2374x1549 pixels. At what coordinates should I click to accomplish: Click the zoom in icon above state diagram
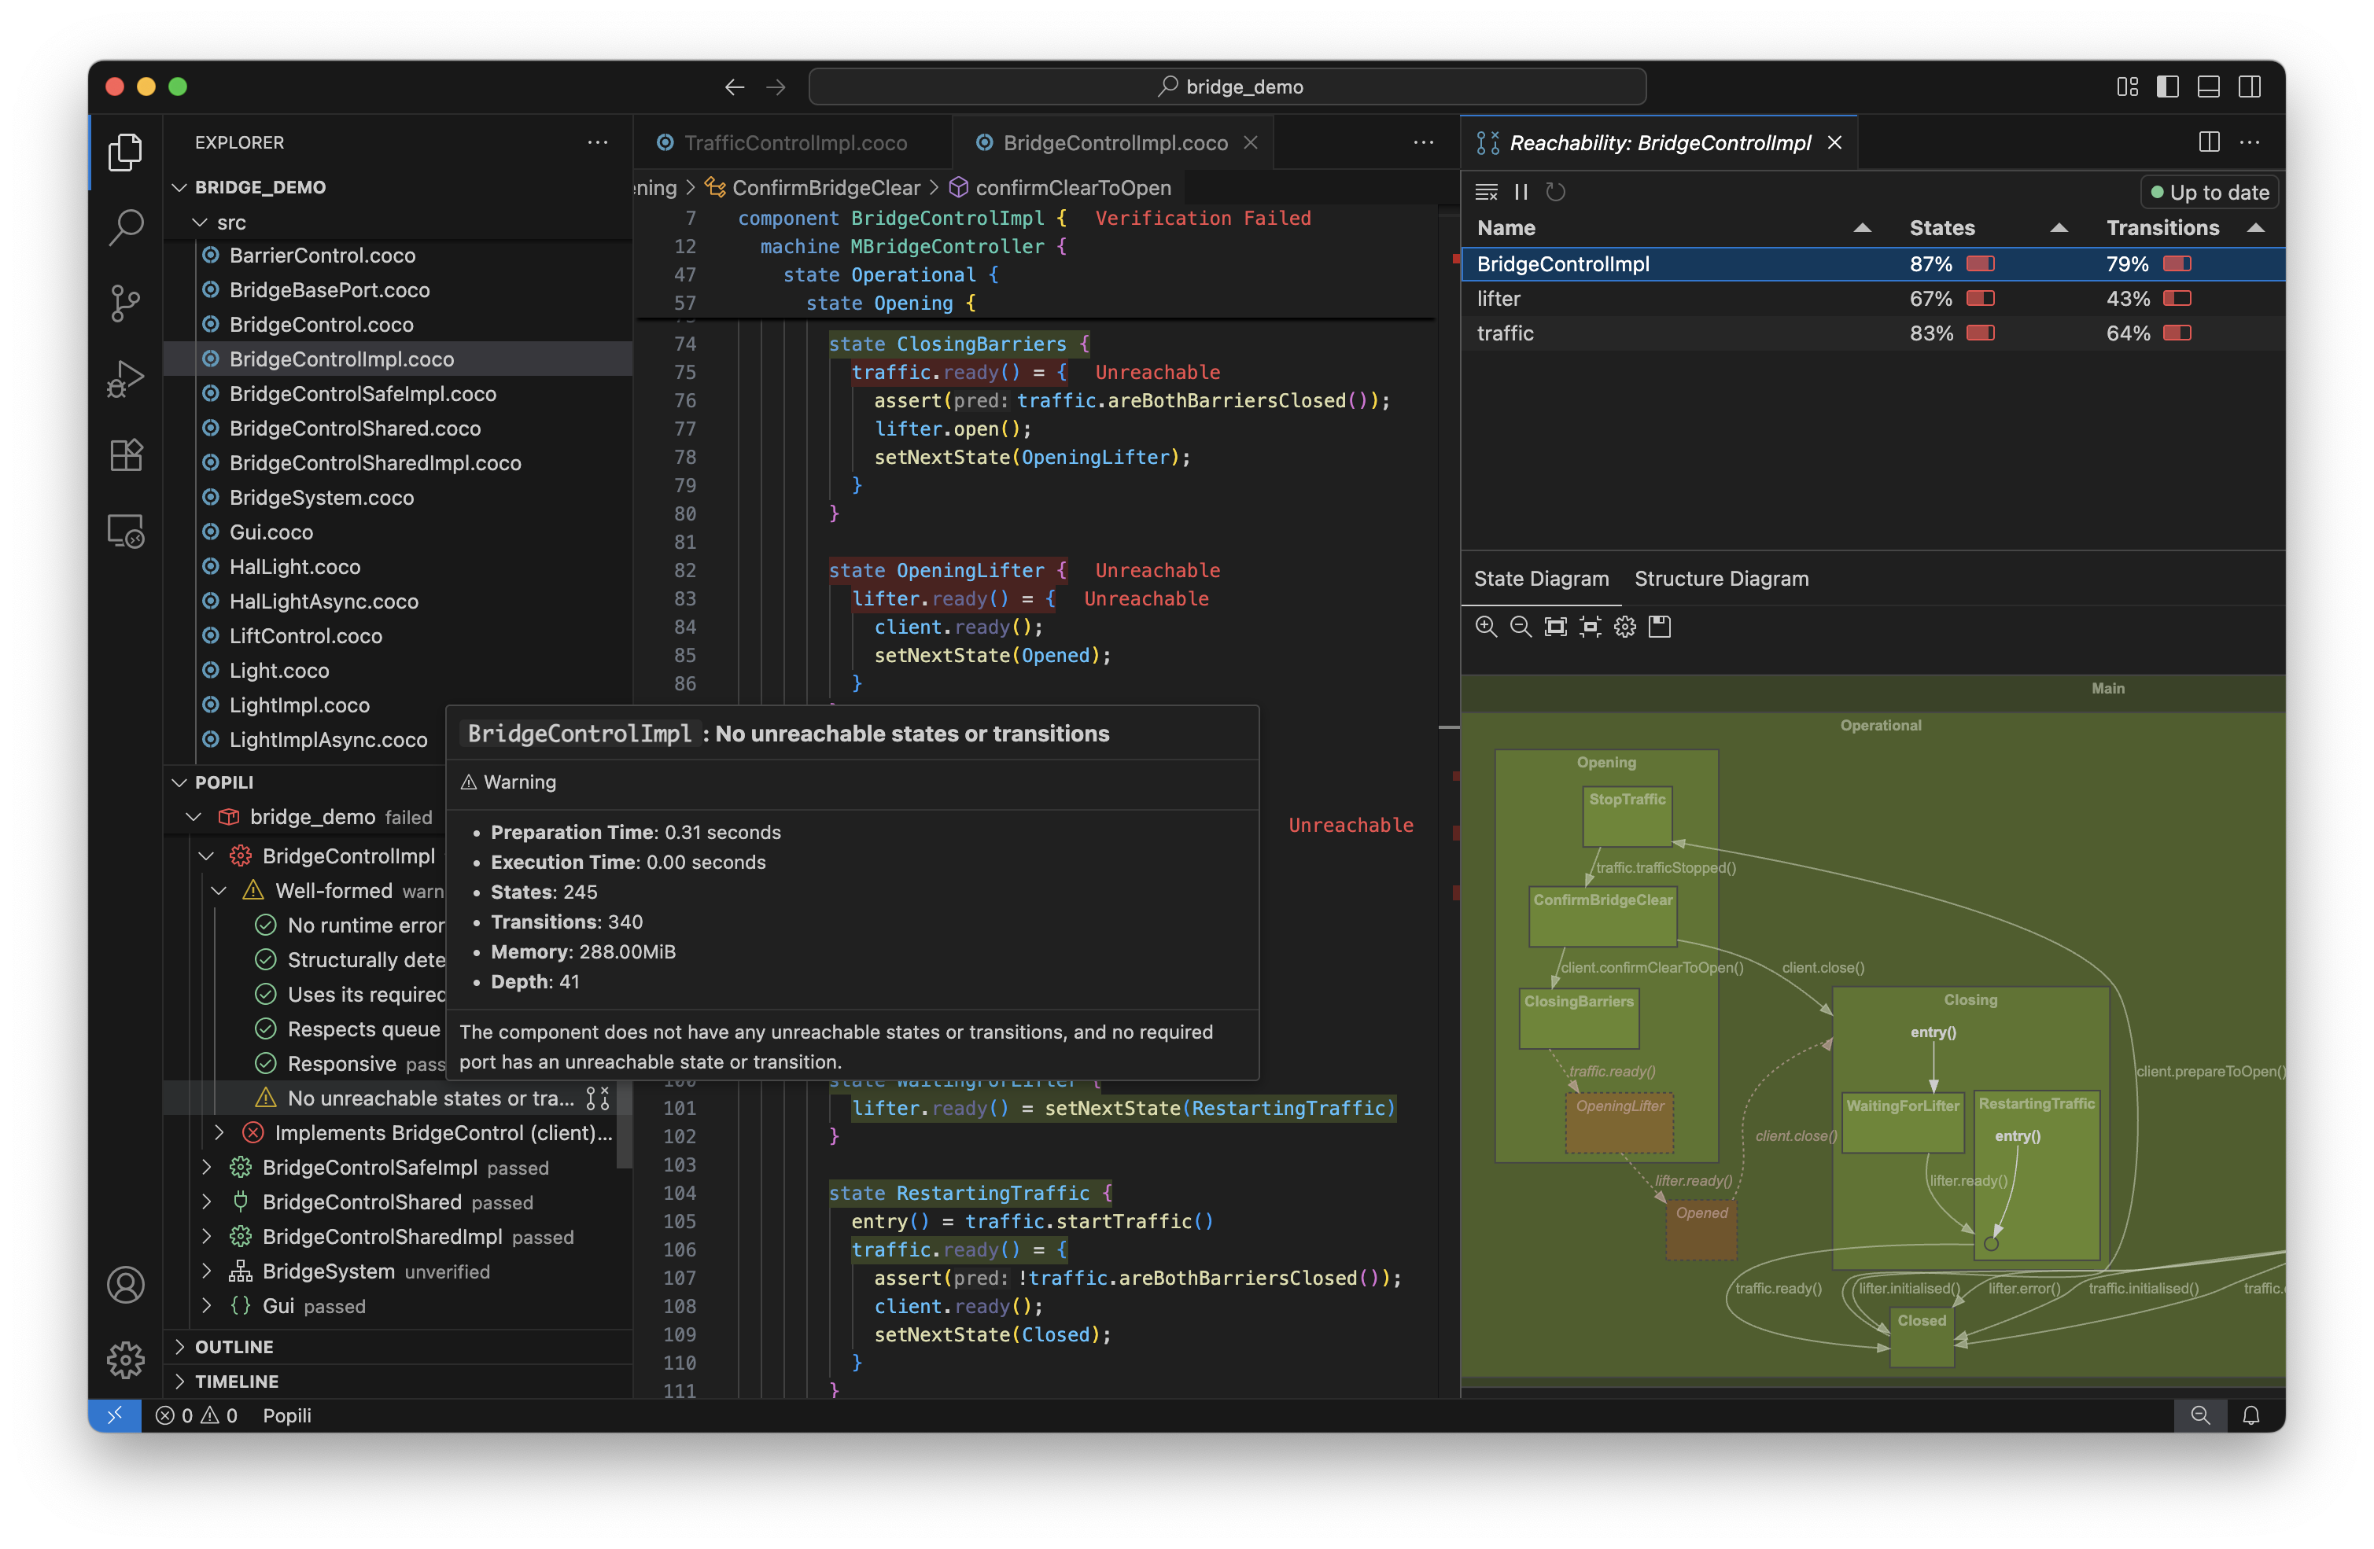point(1485,626)
